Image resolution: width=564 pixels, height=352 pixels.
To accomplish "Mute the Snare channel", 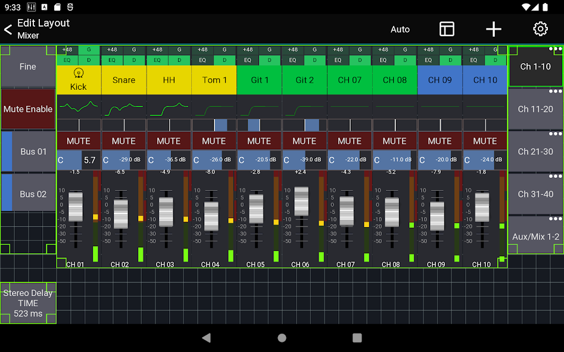I will pyautogui.click(x=124, y=141).
